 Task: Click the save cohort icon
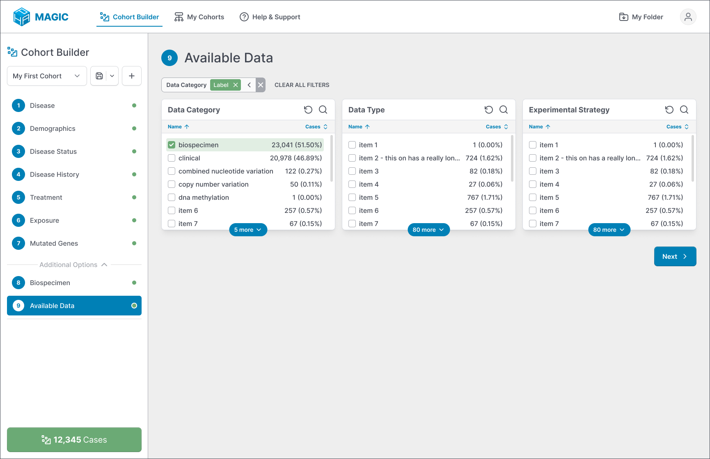99,76
